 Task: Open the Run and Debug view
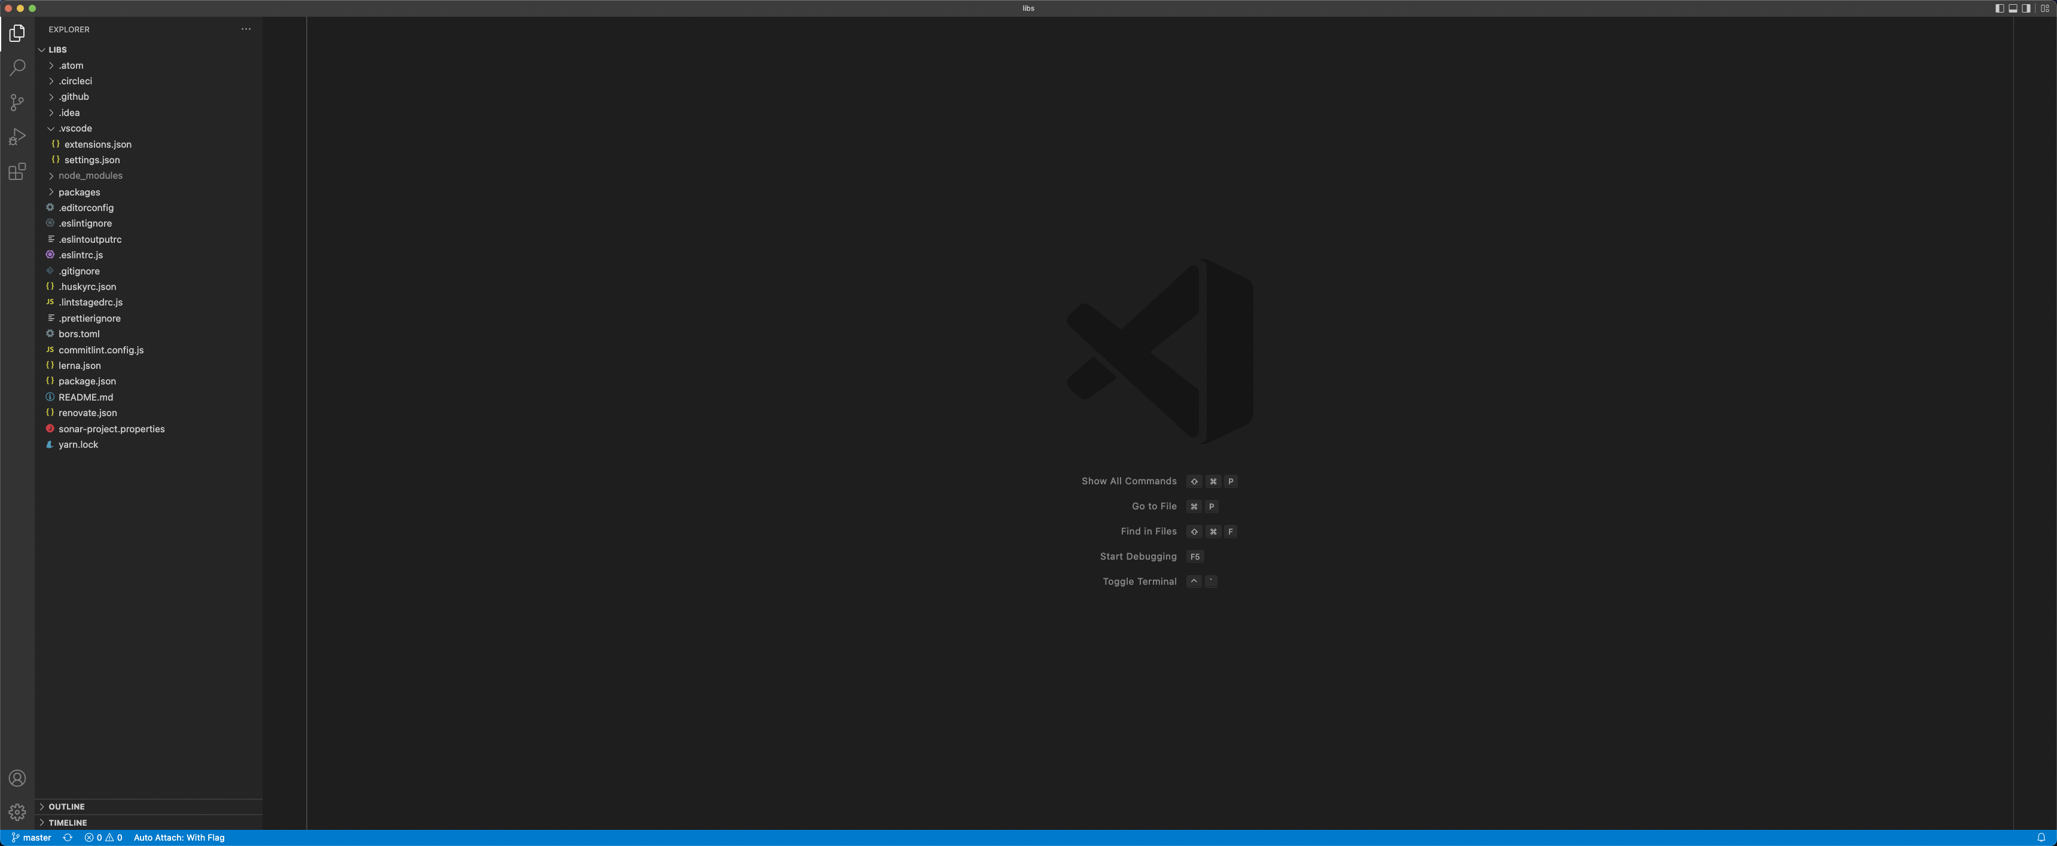[x=17, y=136]
